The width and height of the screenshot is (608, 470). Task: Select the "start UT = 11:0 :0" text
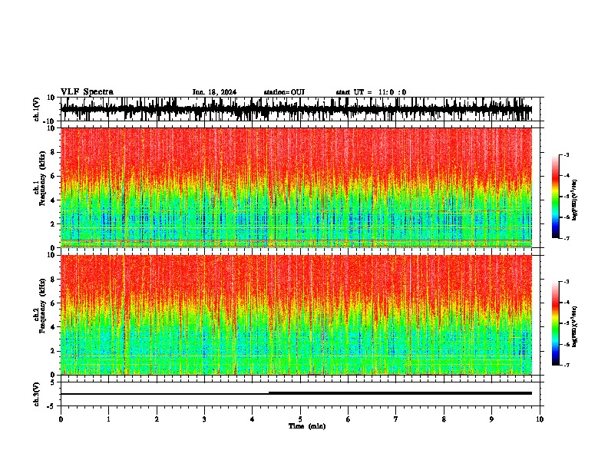[371, 92]
